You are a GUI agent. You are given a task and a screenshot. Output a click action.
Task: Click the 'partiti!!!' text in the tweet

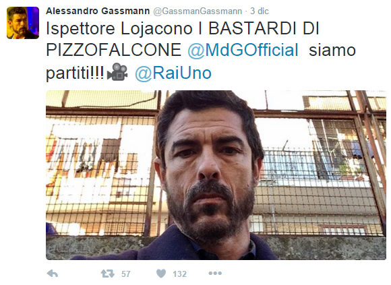click(75, 73)
